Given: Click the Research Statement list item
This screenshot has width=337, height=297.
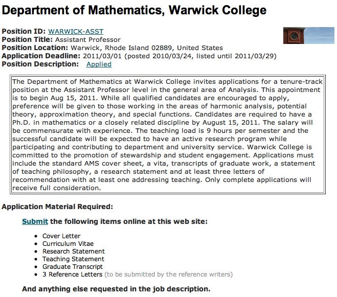Looking at the screenshot, I should 73,252.
